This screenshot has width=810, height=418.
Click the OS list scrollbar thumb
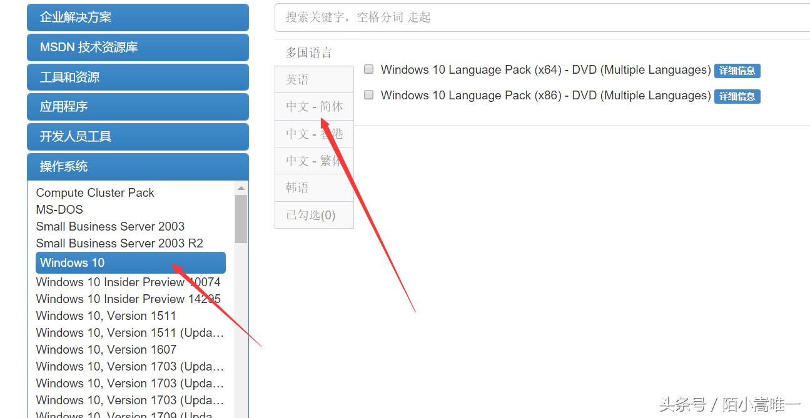pos(241,219)
